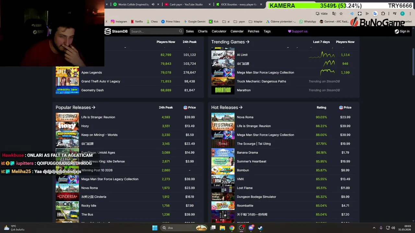Click the Support us link
Viewport: 415px width, 233px height.
point(298,31)
